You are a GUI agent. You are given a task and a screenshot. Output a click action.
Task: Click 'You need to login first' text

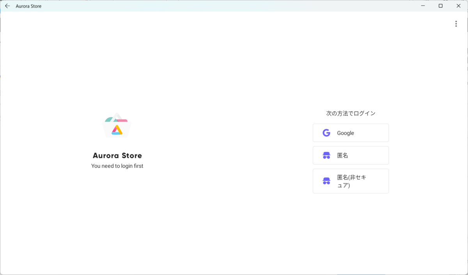coord(117,166)
